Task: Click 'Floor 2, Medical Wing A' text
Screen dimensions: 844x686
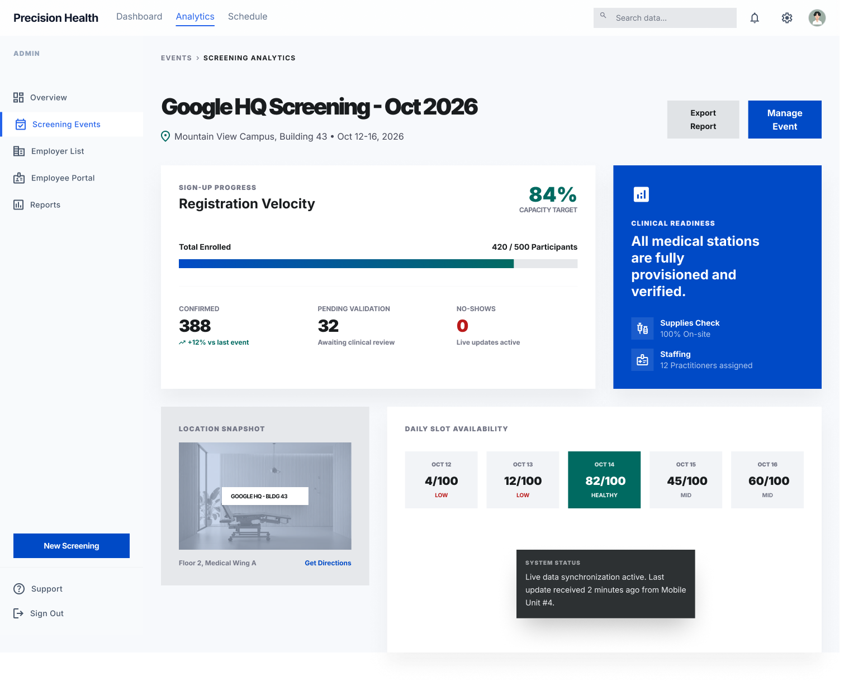Action: (217, 563)
